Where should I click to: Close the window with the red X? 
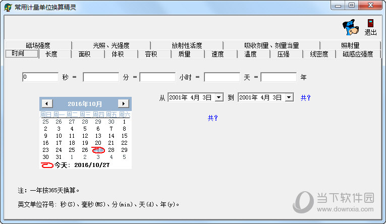pos(370,6)
